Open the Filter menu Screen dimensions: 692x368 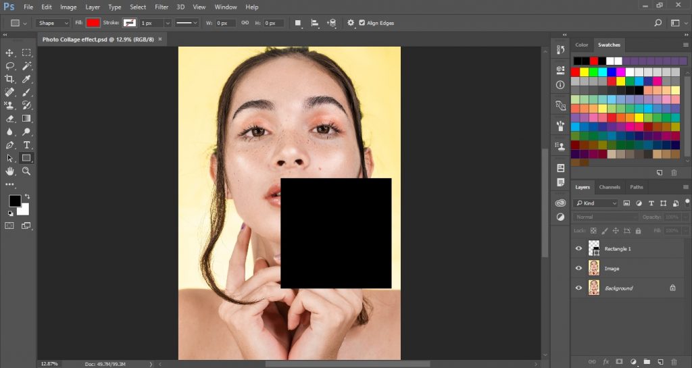[162, 7]
